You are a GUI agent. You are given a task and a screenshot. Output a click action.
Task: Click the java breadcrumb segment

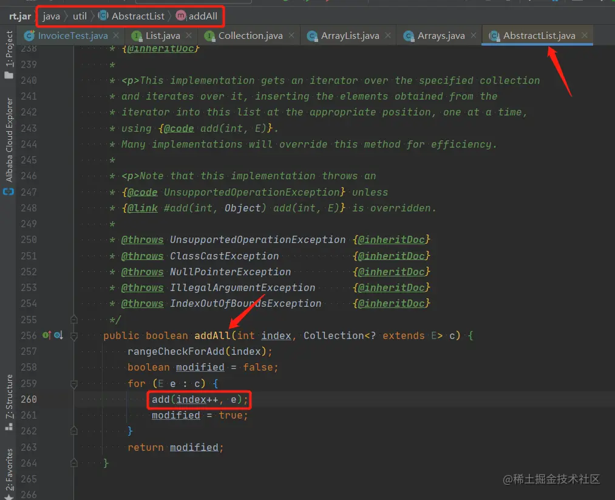coord(52,16)
